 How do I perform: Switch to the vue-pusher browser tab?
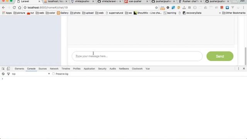point(135,2)
